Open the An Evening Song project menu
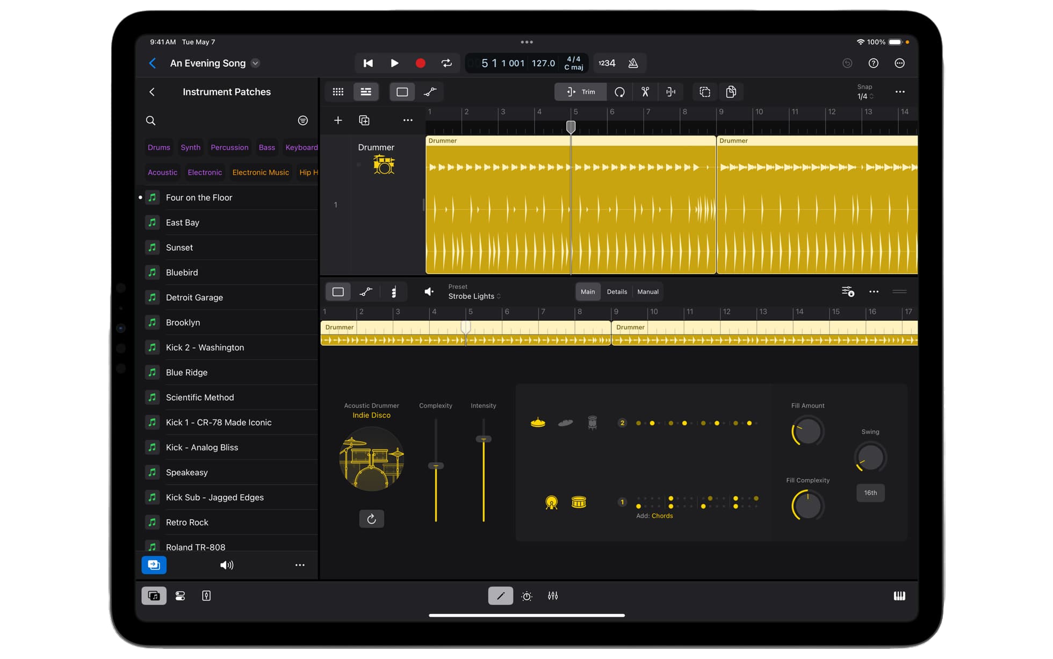The image size is (1053, 659). pos(256,63)
